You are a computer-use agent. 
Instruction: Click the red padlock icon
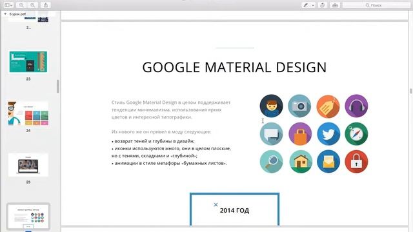pyautogui.click(x=356, y=162)
